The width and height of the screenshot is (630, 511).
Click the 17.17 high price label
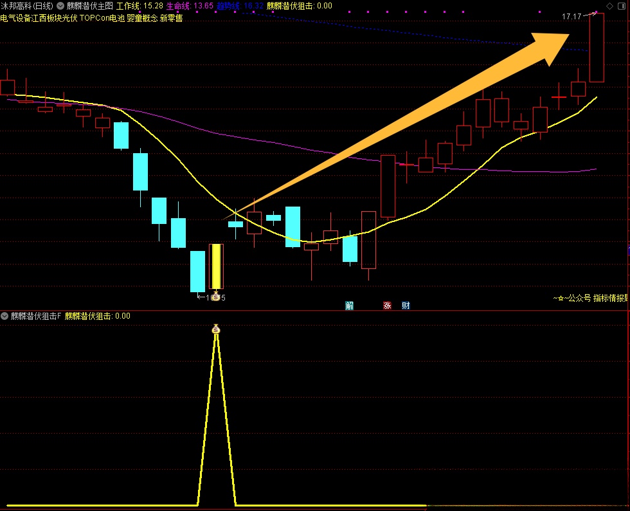point(571,17)
